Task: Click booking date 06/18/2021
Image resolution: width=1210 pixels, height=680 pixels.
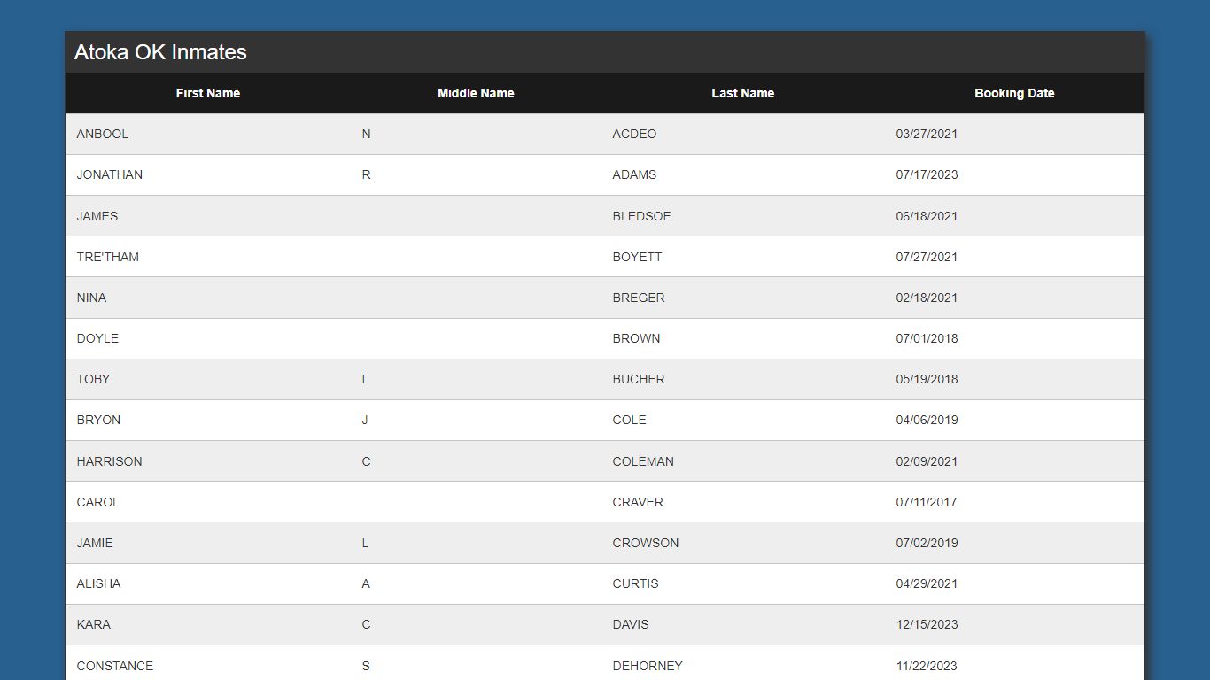Action: click(x=927, y=216)
